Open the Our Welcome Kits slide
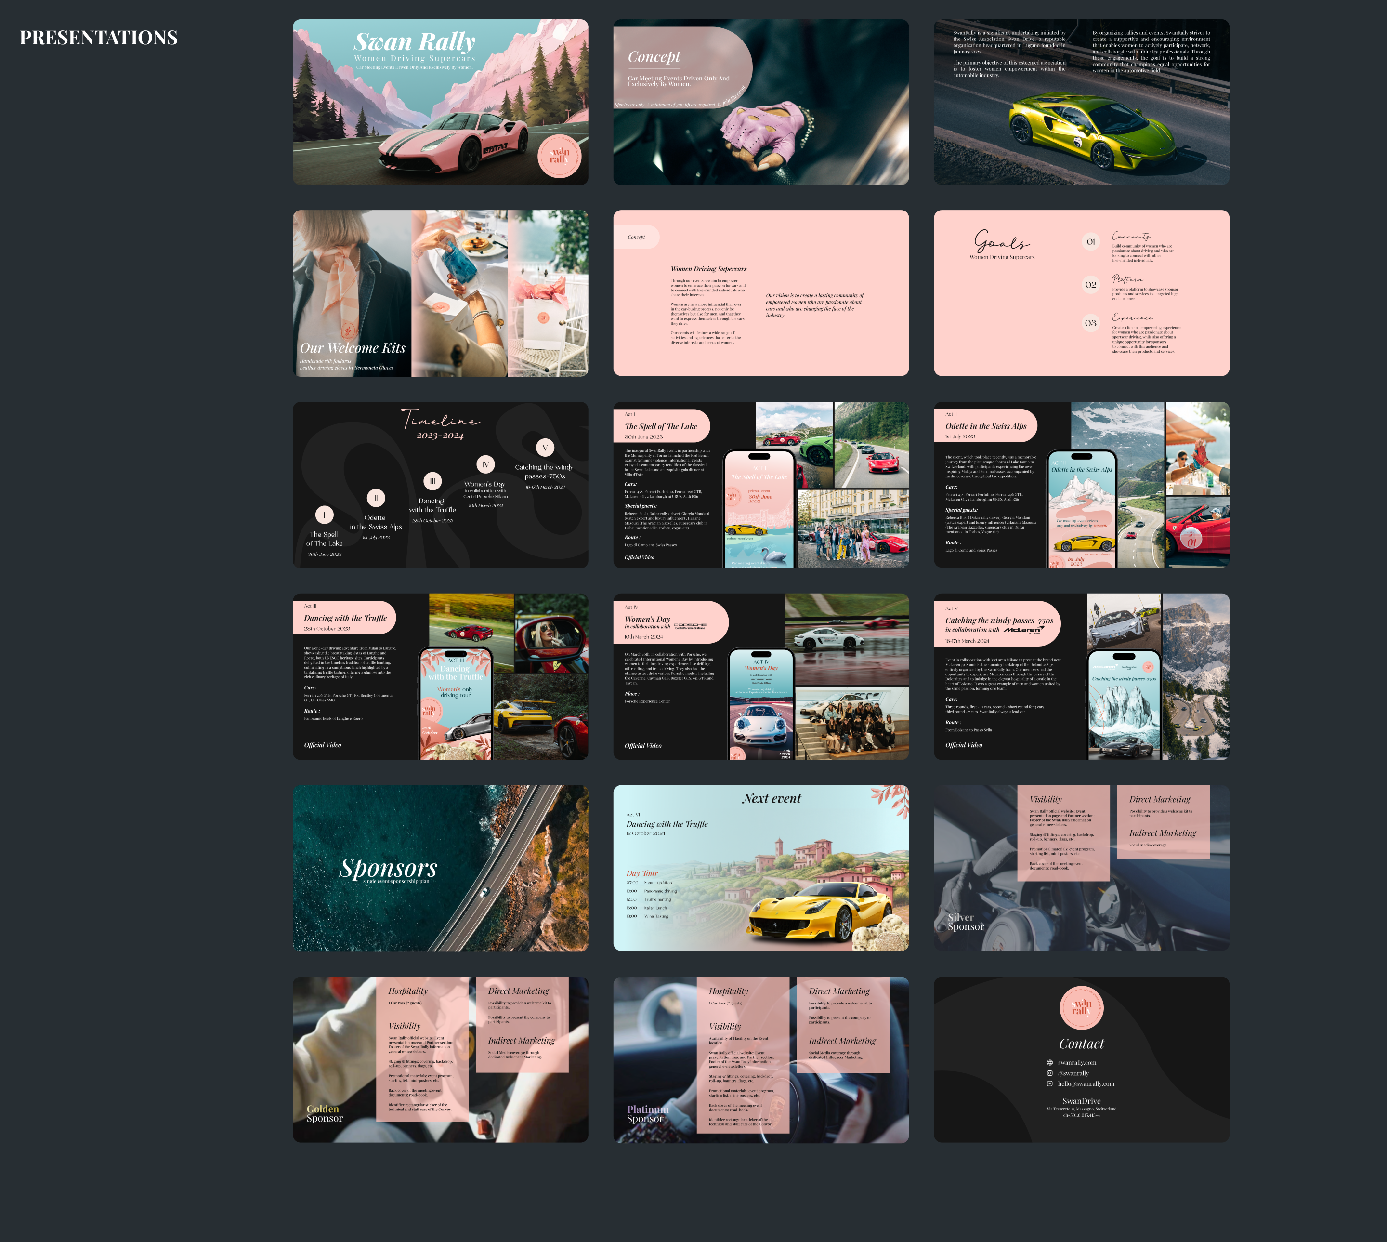 [x=440, y=293]
